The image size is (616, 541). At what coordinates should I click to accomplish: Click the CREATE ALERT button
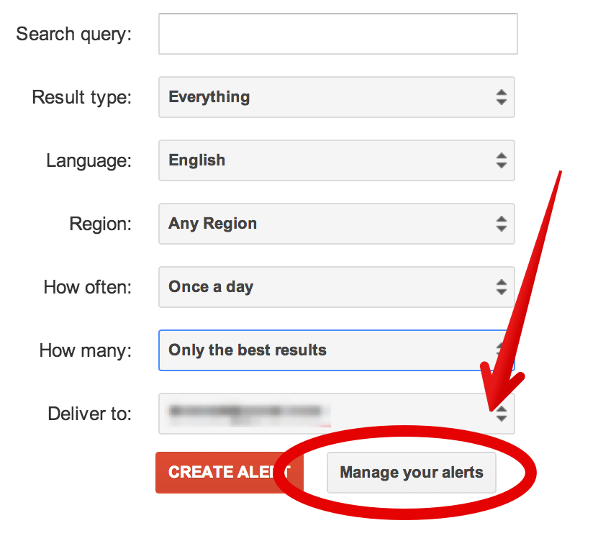tap(230, 472)
